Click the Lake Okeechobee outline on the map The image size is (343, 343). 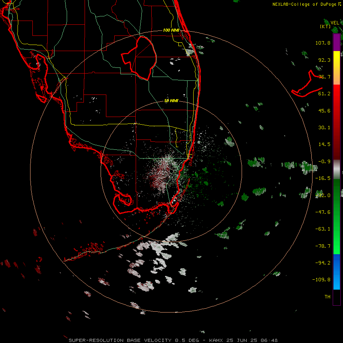pos(139,58)
